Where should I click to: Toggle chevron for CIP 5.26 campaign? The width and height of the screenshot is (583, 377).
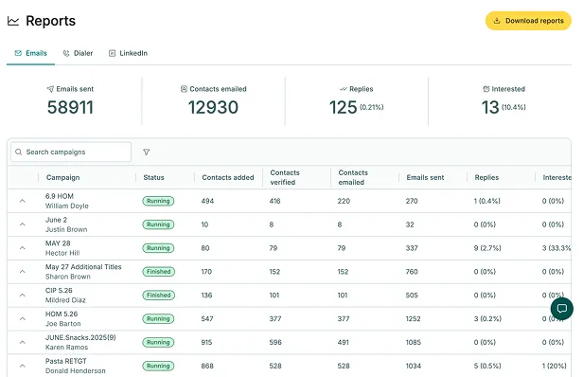(x=23, y=296)
